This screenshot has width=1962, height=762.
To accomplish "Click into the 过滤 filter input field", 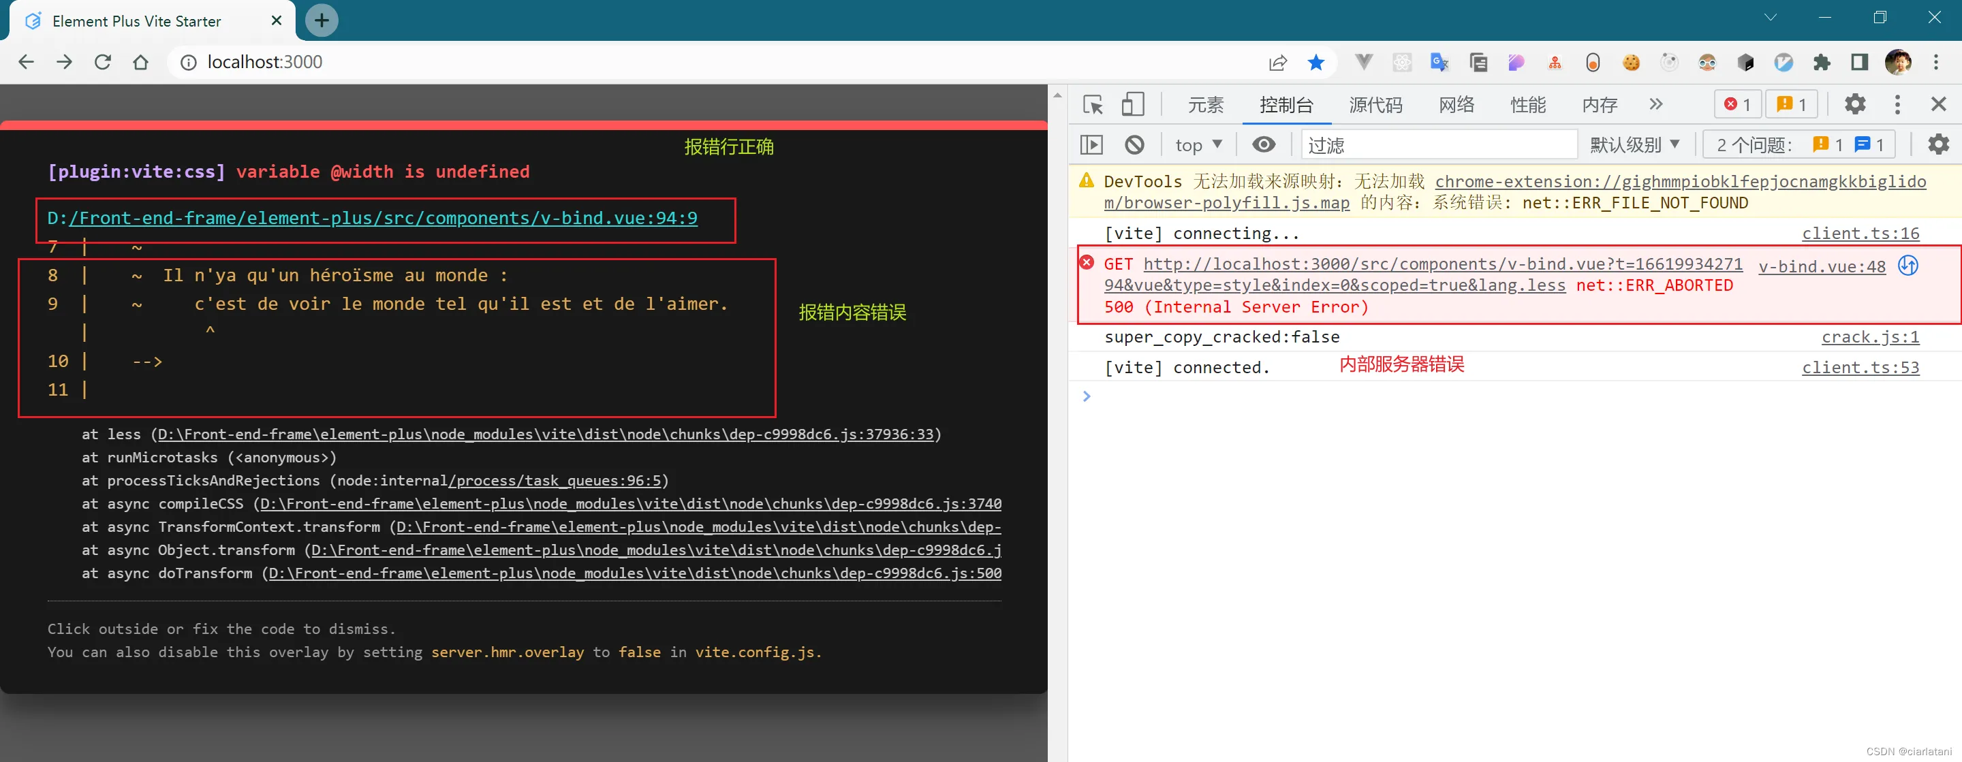I will (x=1438, y=144).
